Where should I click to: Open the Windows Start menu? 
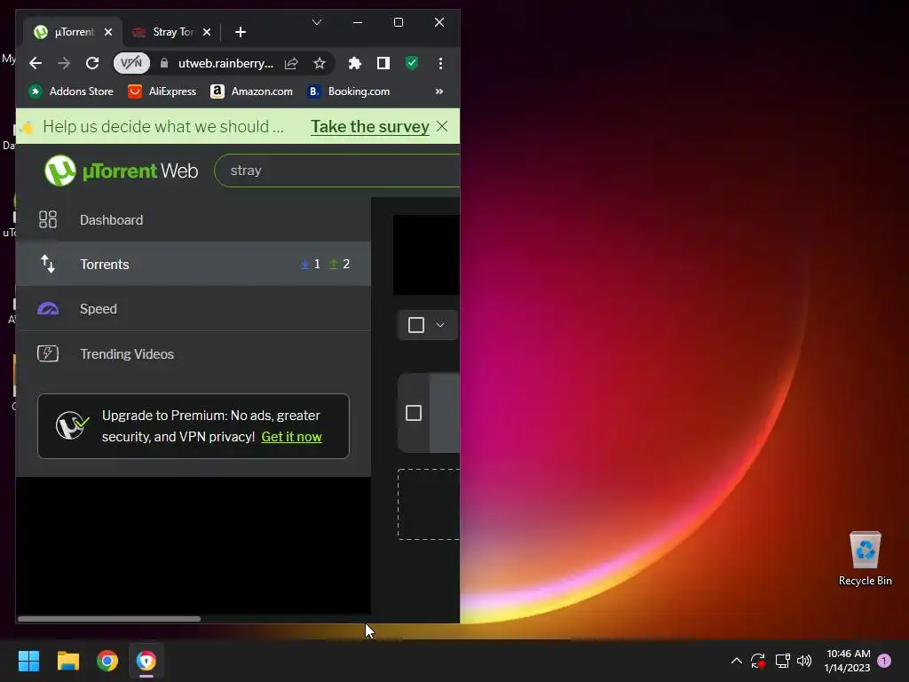coord(28,661)
